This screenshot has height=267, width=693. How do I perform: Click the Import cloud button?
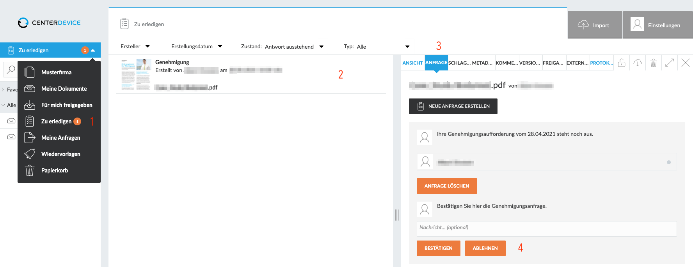click(x=595, y=25)
